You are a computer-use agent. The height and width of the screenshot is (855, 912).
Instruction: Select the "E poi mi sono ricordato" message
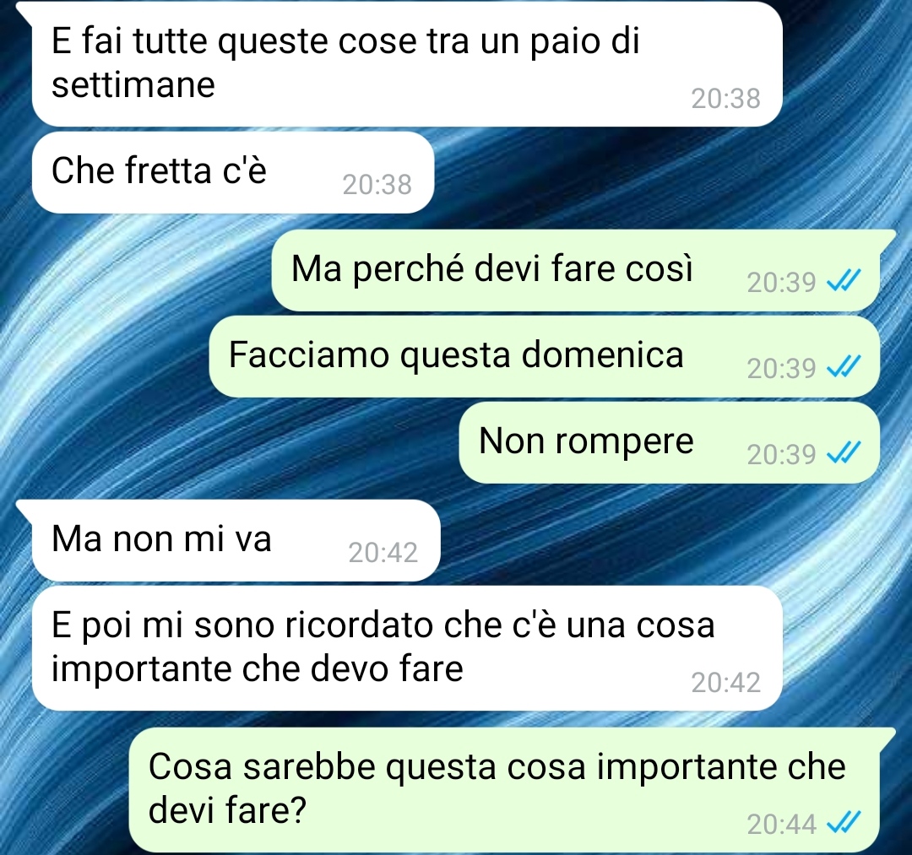coord(407,648)
